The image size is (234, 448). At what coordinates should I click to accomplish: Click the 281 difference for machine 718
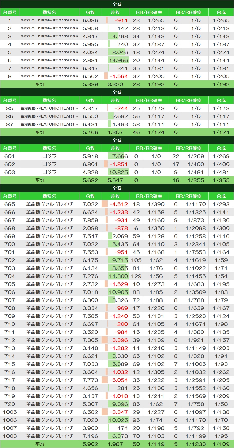click(x=122, y=388)
